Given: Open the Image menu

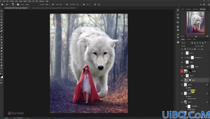Looking at the screenshot, I should 12,1.
